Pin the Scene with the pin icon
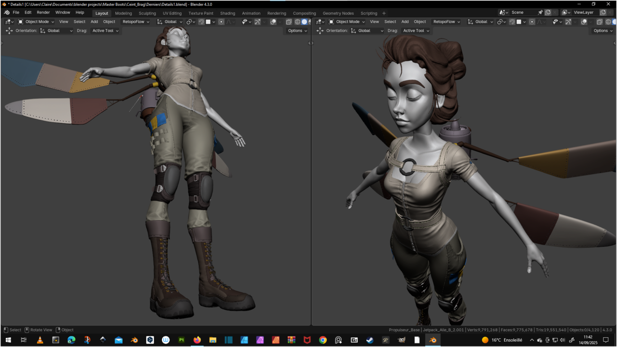The image size is (617, 347). pyautogui.click(x=540, y=13)
